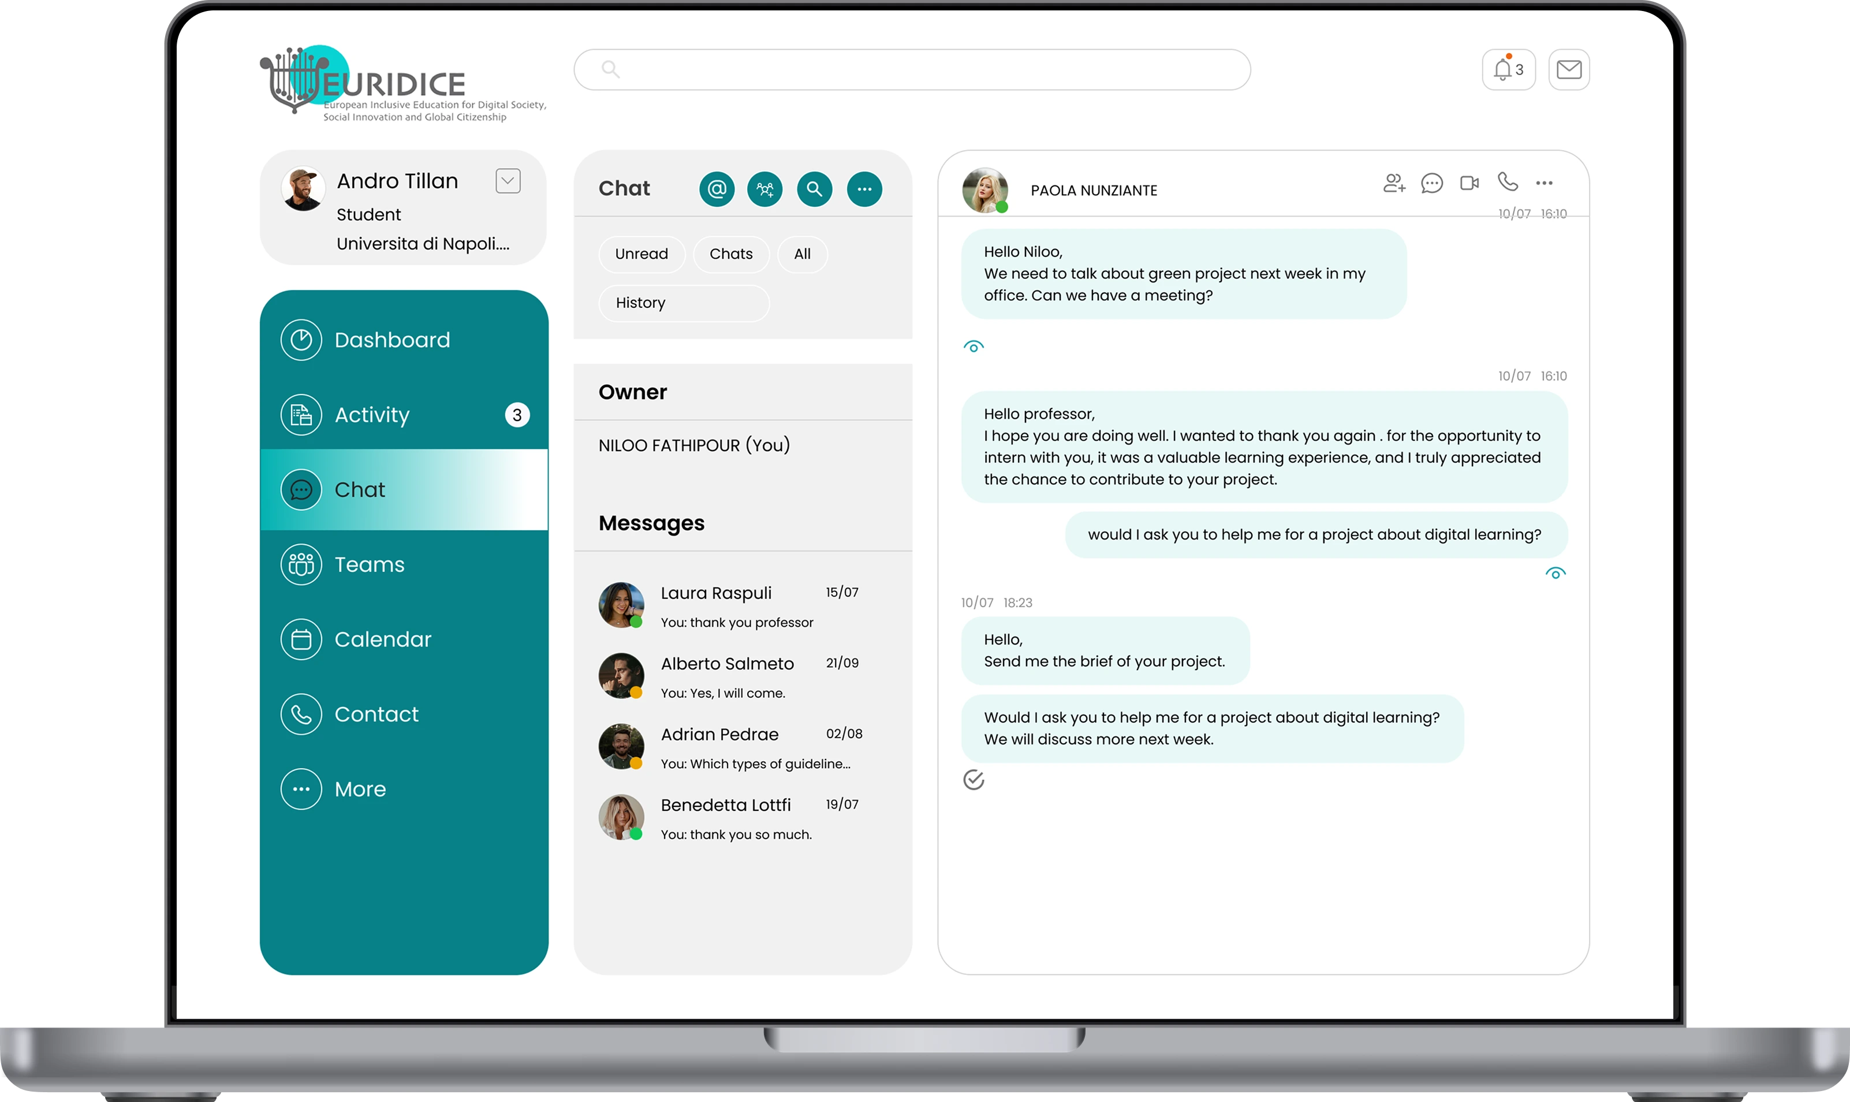Click the seen eye icon under first message
Image resolution: width=1850 pixels, height=1102 pixels.
[974, 347]
